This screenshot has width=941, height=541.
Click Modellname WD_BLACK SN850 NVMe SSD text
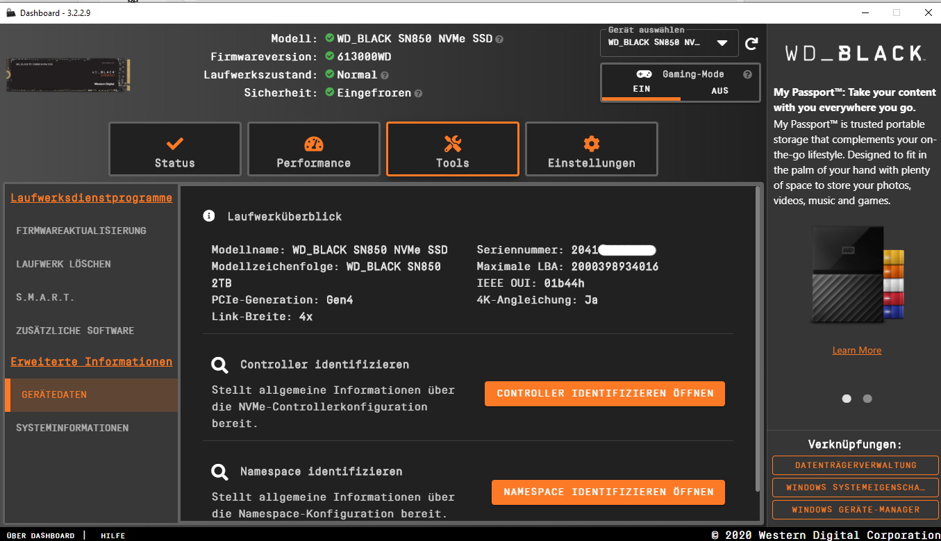330,250
